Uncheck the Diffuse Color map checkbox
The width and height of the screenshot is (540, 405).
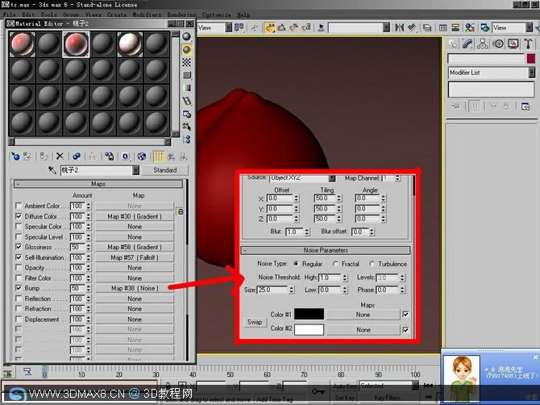[19, 216]
